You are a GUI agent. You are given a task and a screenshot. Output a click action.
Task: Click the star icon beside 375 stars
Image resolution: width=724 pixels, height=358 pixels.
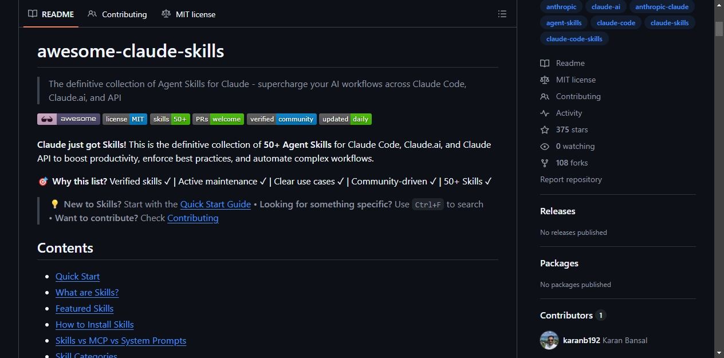tap(545, 129)
